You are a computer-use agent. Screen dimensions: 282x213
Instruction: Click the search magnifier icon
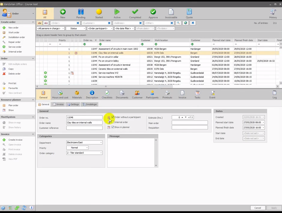click(178, 23)
